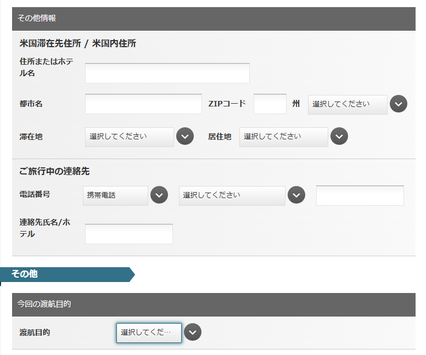The image size is (426, 355).
Task: Click the round arrow icon beside 州 dropdown
Action: point(399,104)
